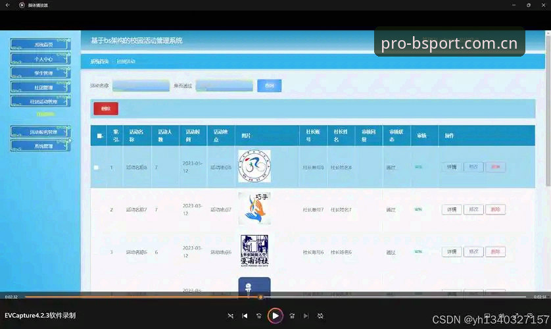Click the page's vertical scrollbar thumb
This screenshot has width=551, height=329.
click(548, 109)
